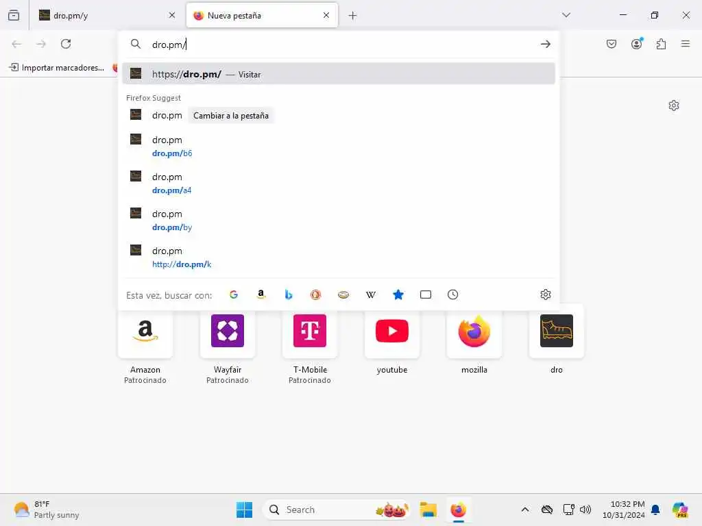Open a new tab with plus button

pos(353,16)
